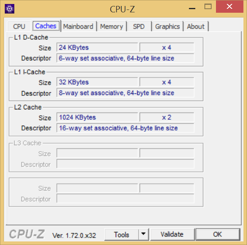Screen dimensions: 247x245
Task: Click the L1 D-Cache group label
Action: (x=31, y=37)
